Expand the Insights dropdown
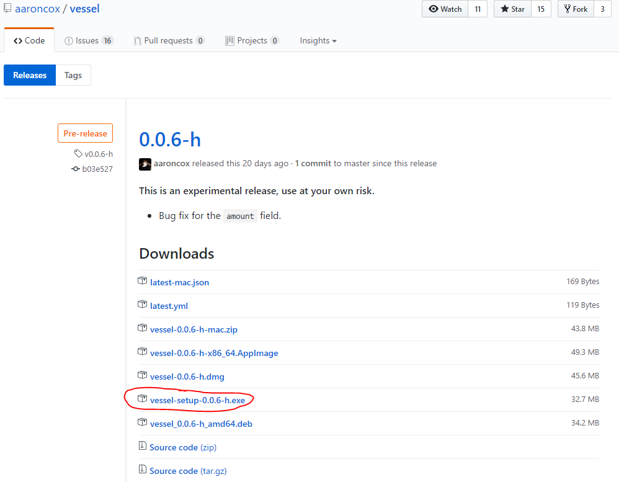 point(318,40)
